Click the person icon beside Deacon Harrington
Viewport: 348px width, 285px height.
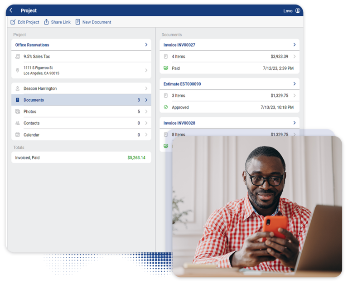tap(18, 88)
